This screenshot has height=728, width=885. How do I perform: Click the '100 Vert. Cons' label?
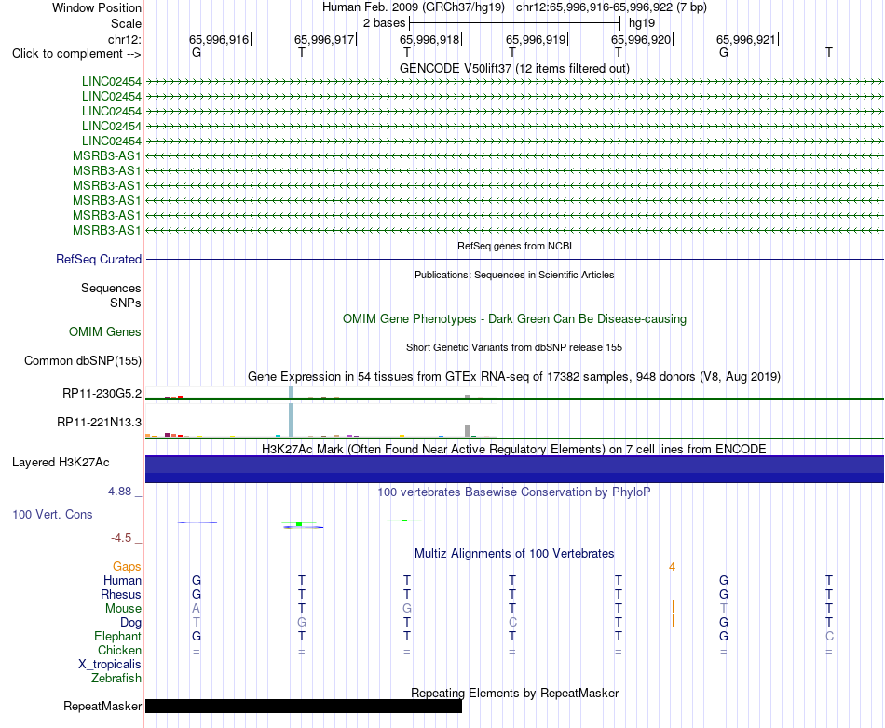pyautogui.click(x=52, y=514)
